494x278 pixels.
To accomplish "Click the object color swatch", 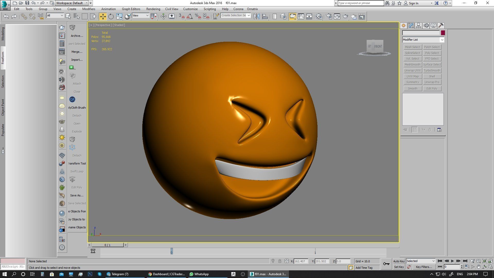I will click(443, 33).
